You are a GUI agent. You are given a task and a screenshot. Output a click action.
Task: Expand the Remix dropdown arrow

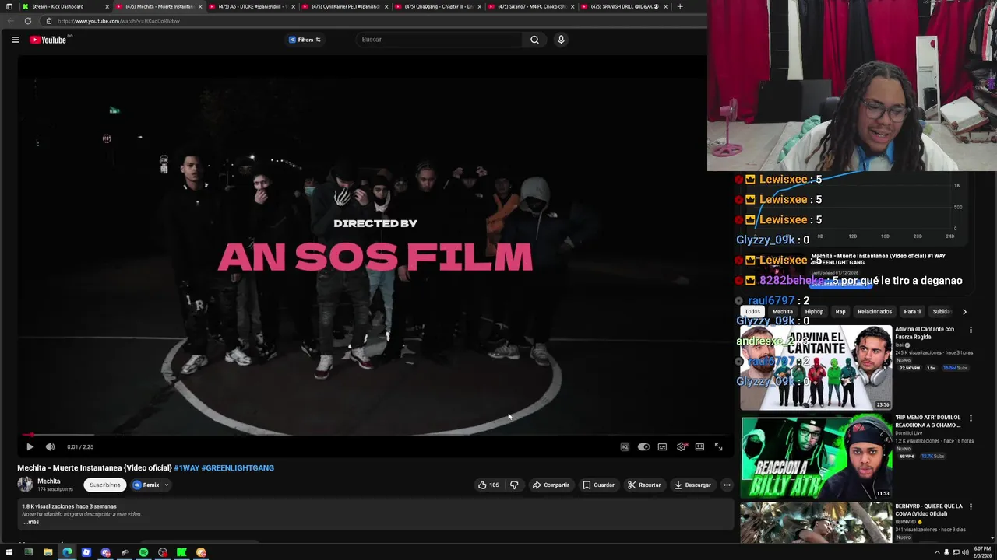point(166,485)
